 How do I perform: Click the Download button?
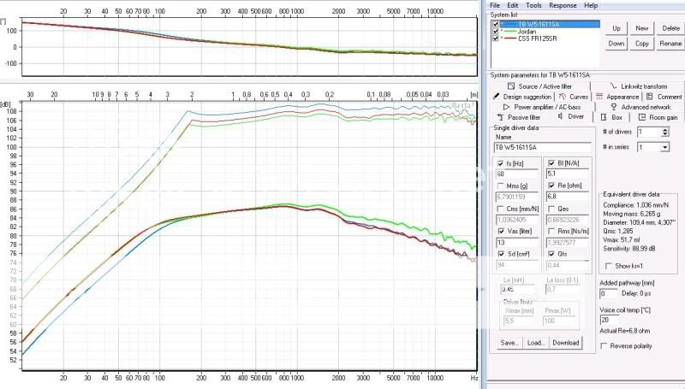[566, 343]
